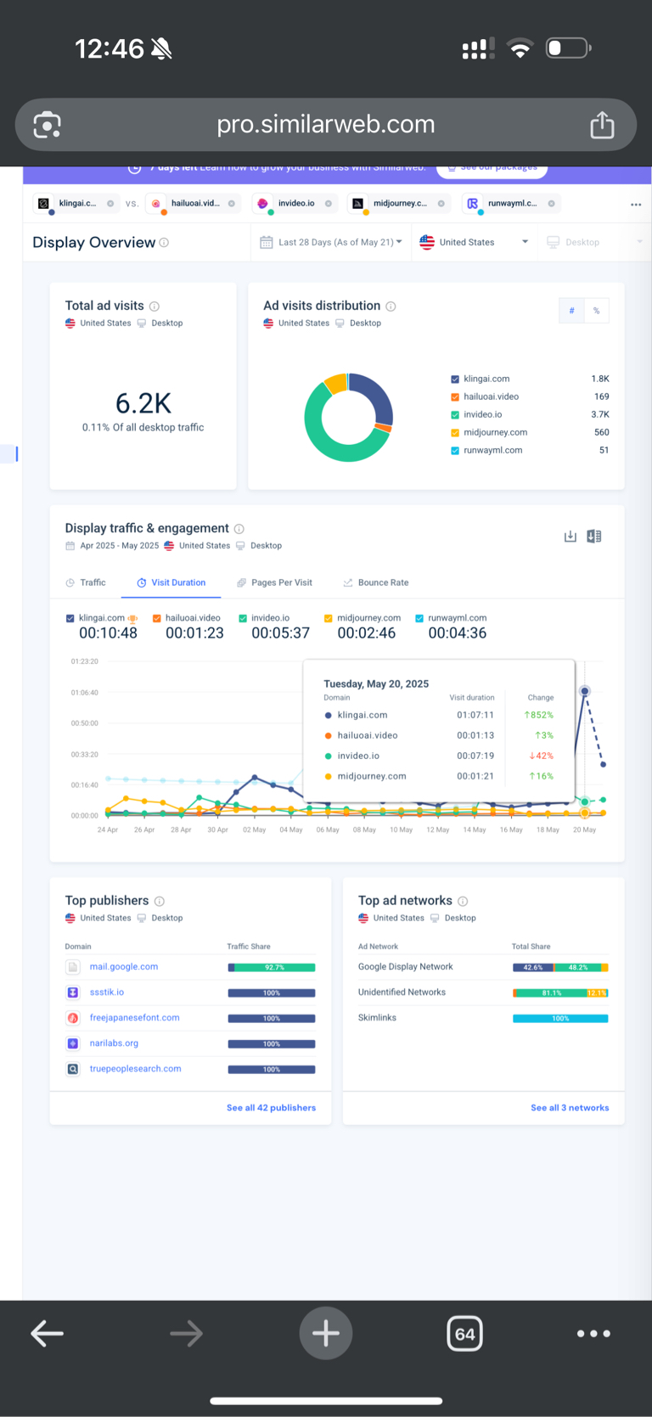Open browser three-dot menu at bottom
Screen dimensions: 652x1417
593,1334
